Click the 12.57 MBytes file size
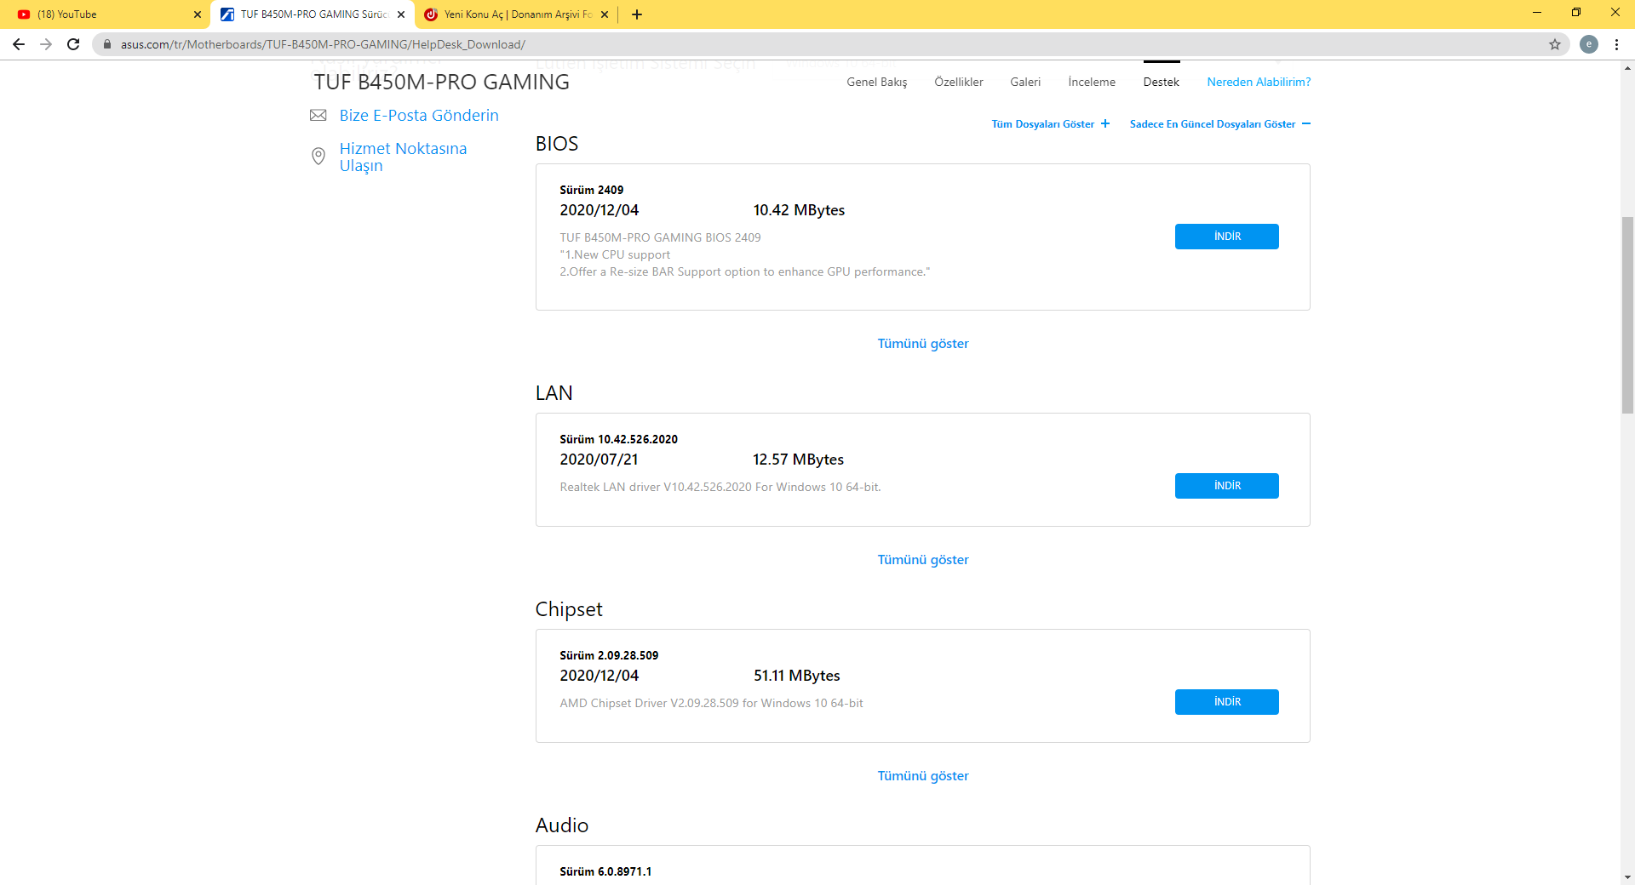1635x885 pixels. click(798, 460)
